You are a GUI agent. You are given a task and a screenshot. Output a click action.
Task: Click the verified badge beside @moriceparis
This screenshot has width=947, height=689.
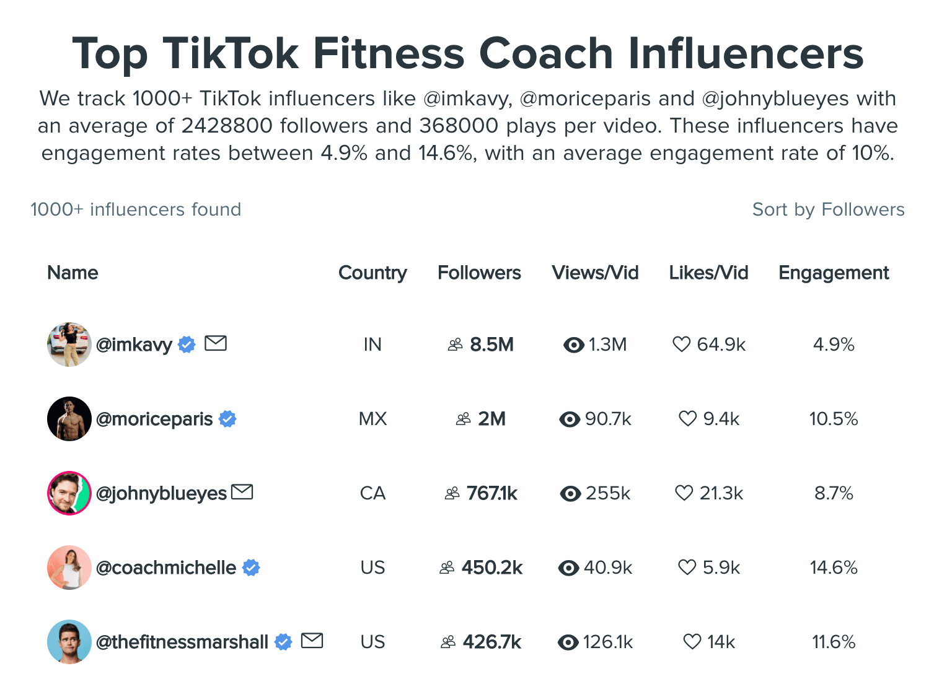pos(227,419)
